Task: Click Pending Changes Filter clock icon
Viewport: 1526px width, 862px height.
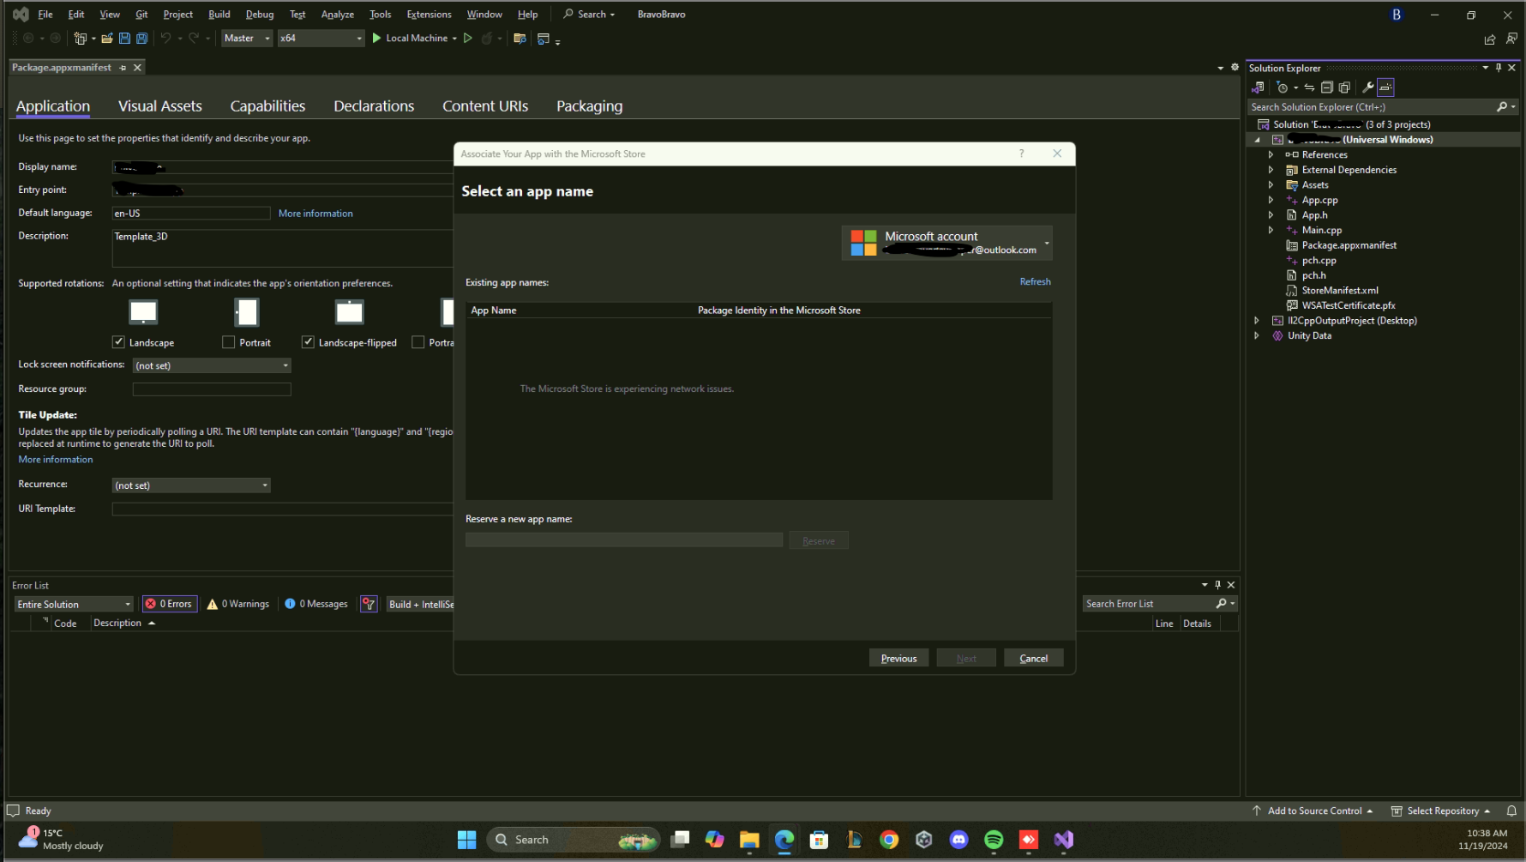Action: [1282, 87]
